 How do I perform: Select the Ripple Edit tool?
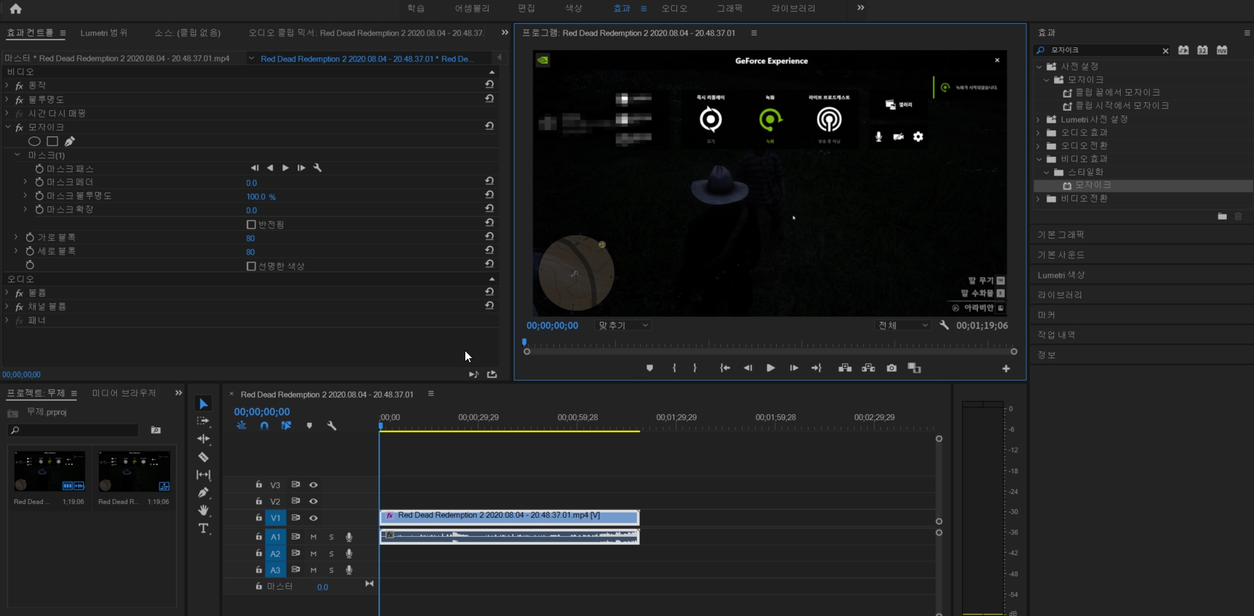click(203, 439)
